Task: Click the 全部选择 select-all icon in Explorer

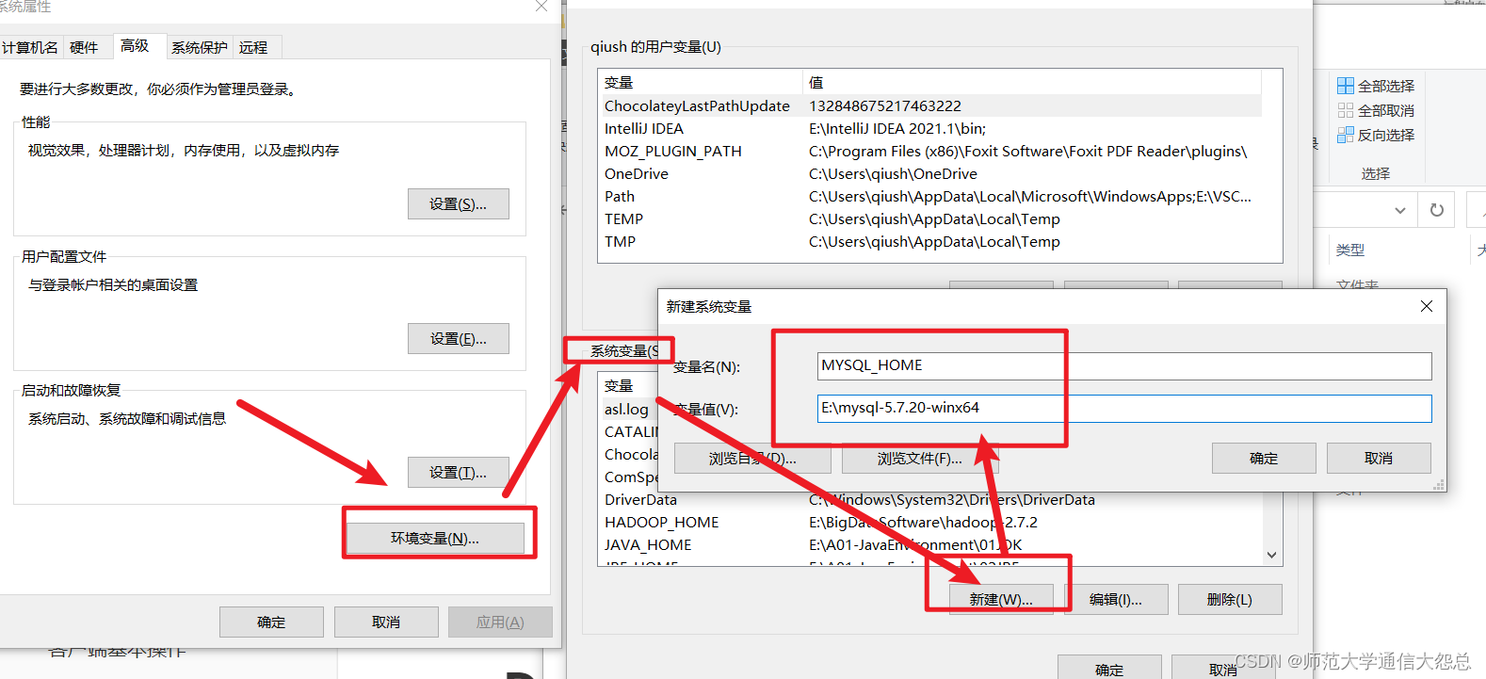Action: 1346,86
